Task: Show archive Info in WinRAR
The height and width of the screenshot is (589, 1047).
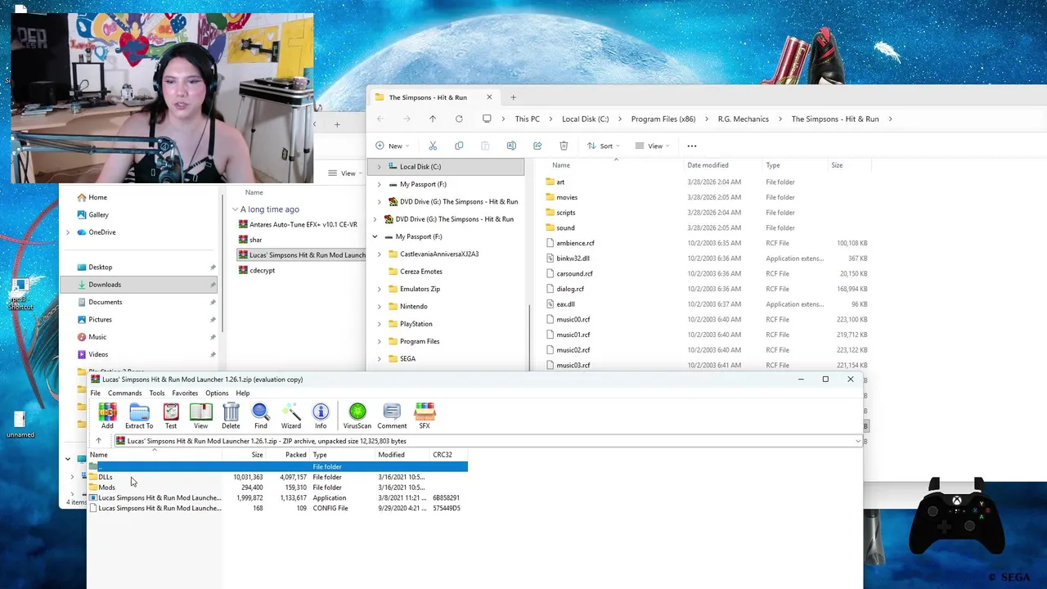Action: pyautogui.click(x=321, y=416)
